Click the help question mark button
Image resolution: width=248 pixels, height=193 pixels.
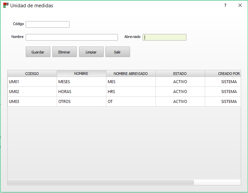pyautogui.click(x=225, y=6)
